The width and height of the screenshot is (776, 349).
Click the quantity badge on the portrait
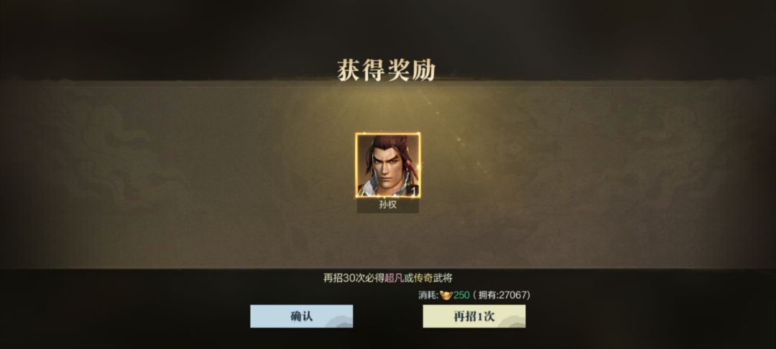[415, 191]
